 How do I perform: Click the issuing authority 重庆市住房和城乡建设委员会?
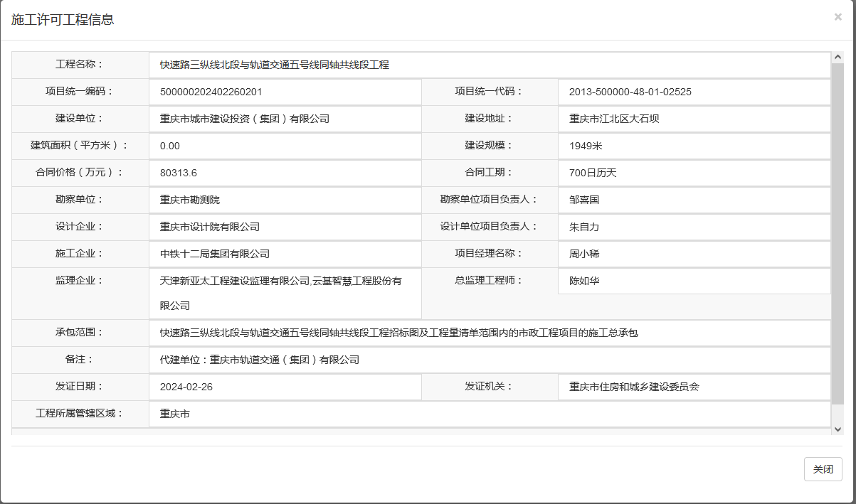(635, 387)
